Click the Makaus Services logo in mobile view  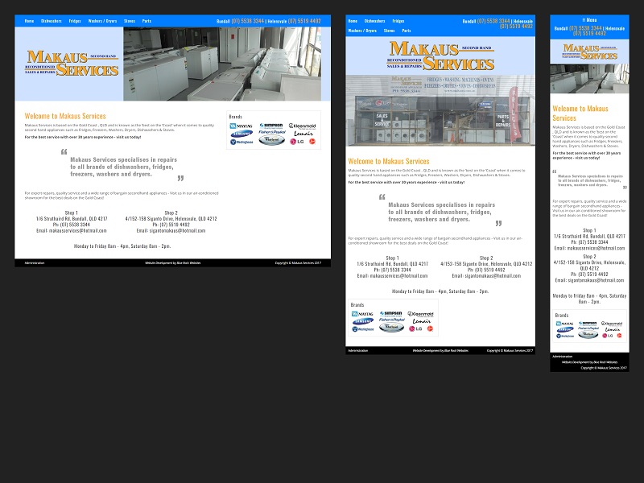[x=590, y=52]
